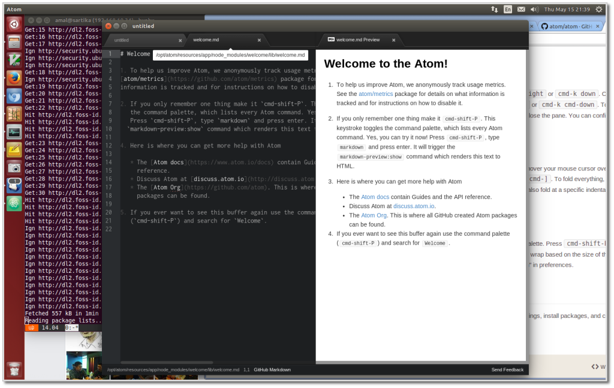Viewport: 614px width, 388px height.
Task: Launch the Vim dock icon
Action: 14,59
